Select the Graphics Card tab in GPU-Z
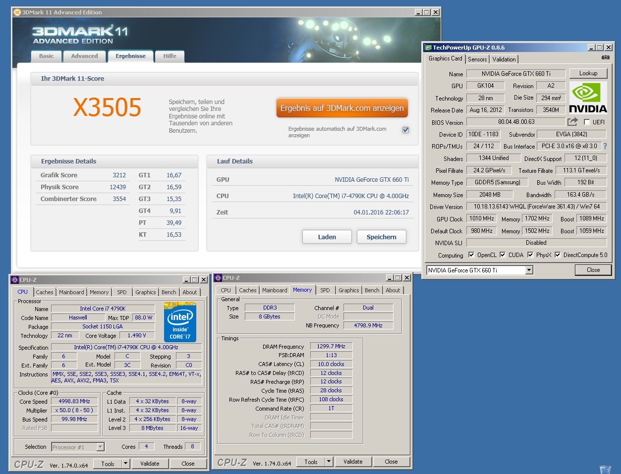Screen dimensions: 621x474 click(445, 58)
